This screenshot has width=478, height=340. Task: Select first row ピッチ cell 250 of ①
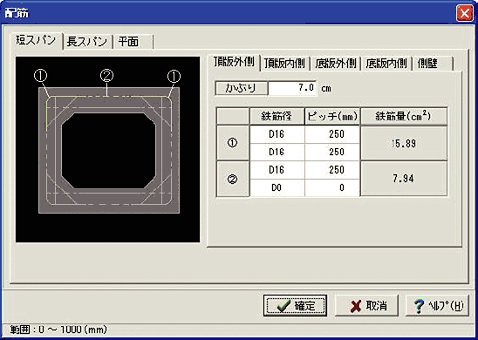click(x=332, y=134)
